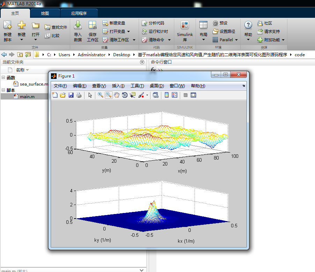The height and width of the screenshot is (272, 315).
Task: Open the Brush color dropdown arrow
Action: pyautogui.click(x=147, y=95)
